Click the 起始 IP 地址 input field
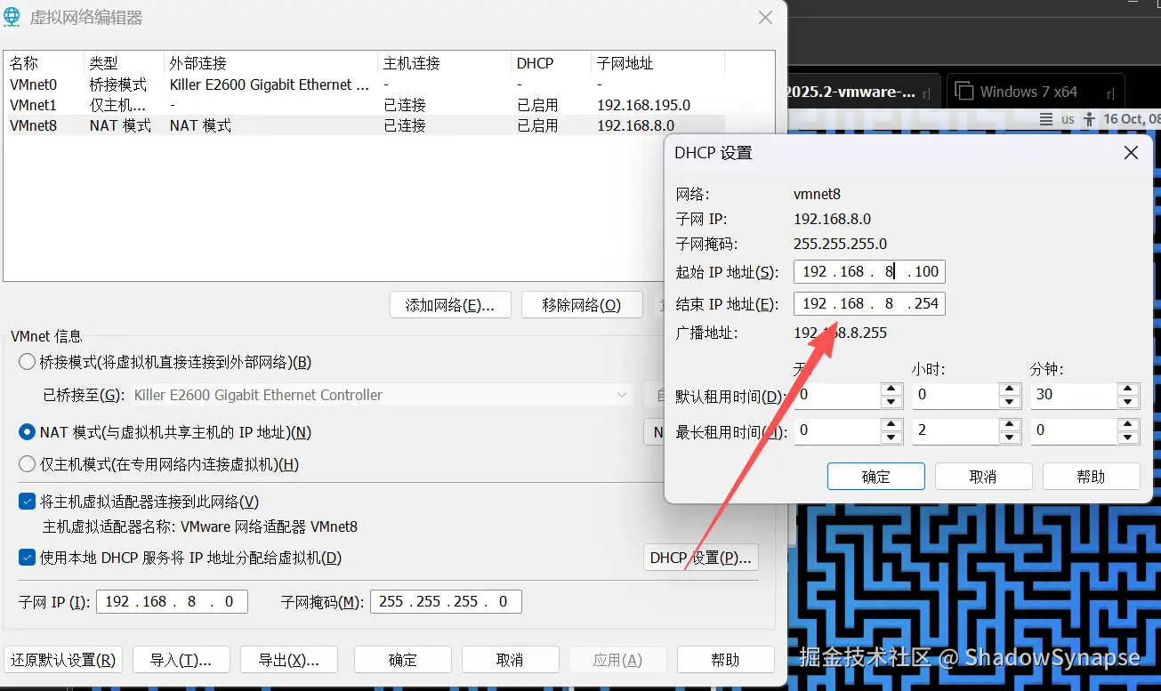Viewport: 1161px width, 691px height. (x=869, y=271)
